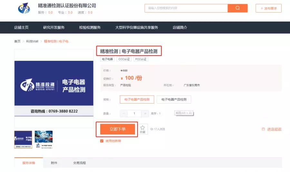Go to 科技Mall breadcrumb link
290x172 pixels.
pos(32,41)
